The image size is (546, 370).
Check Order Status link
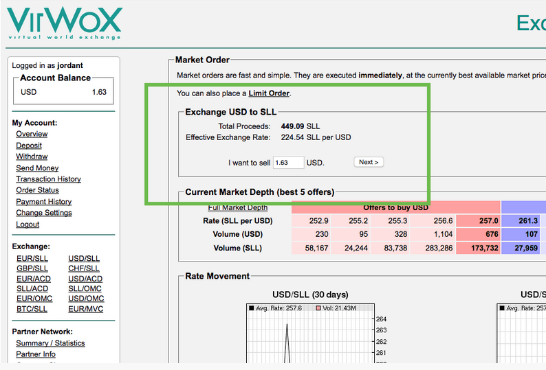point(37,190)
